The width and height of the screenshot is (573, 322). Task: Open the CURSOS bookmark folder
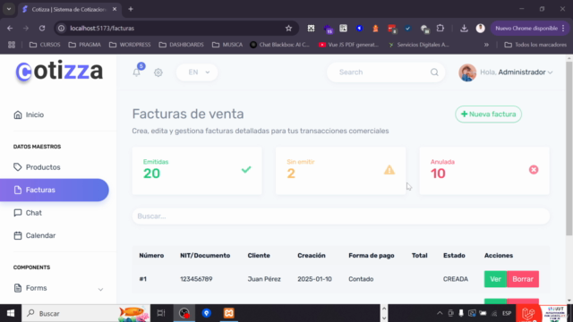click(x=45, y=45)
